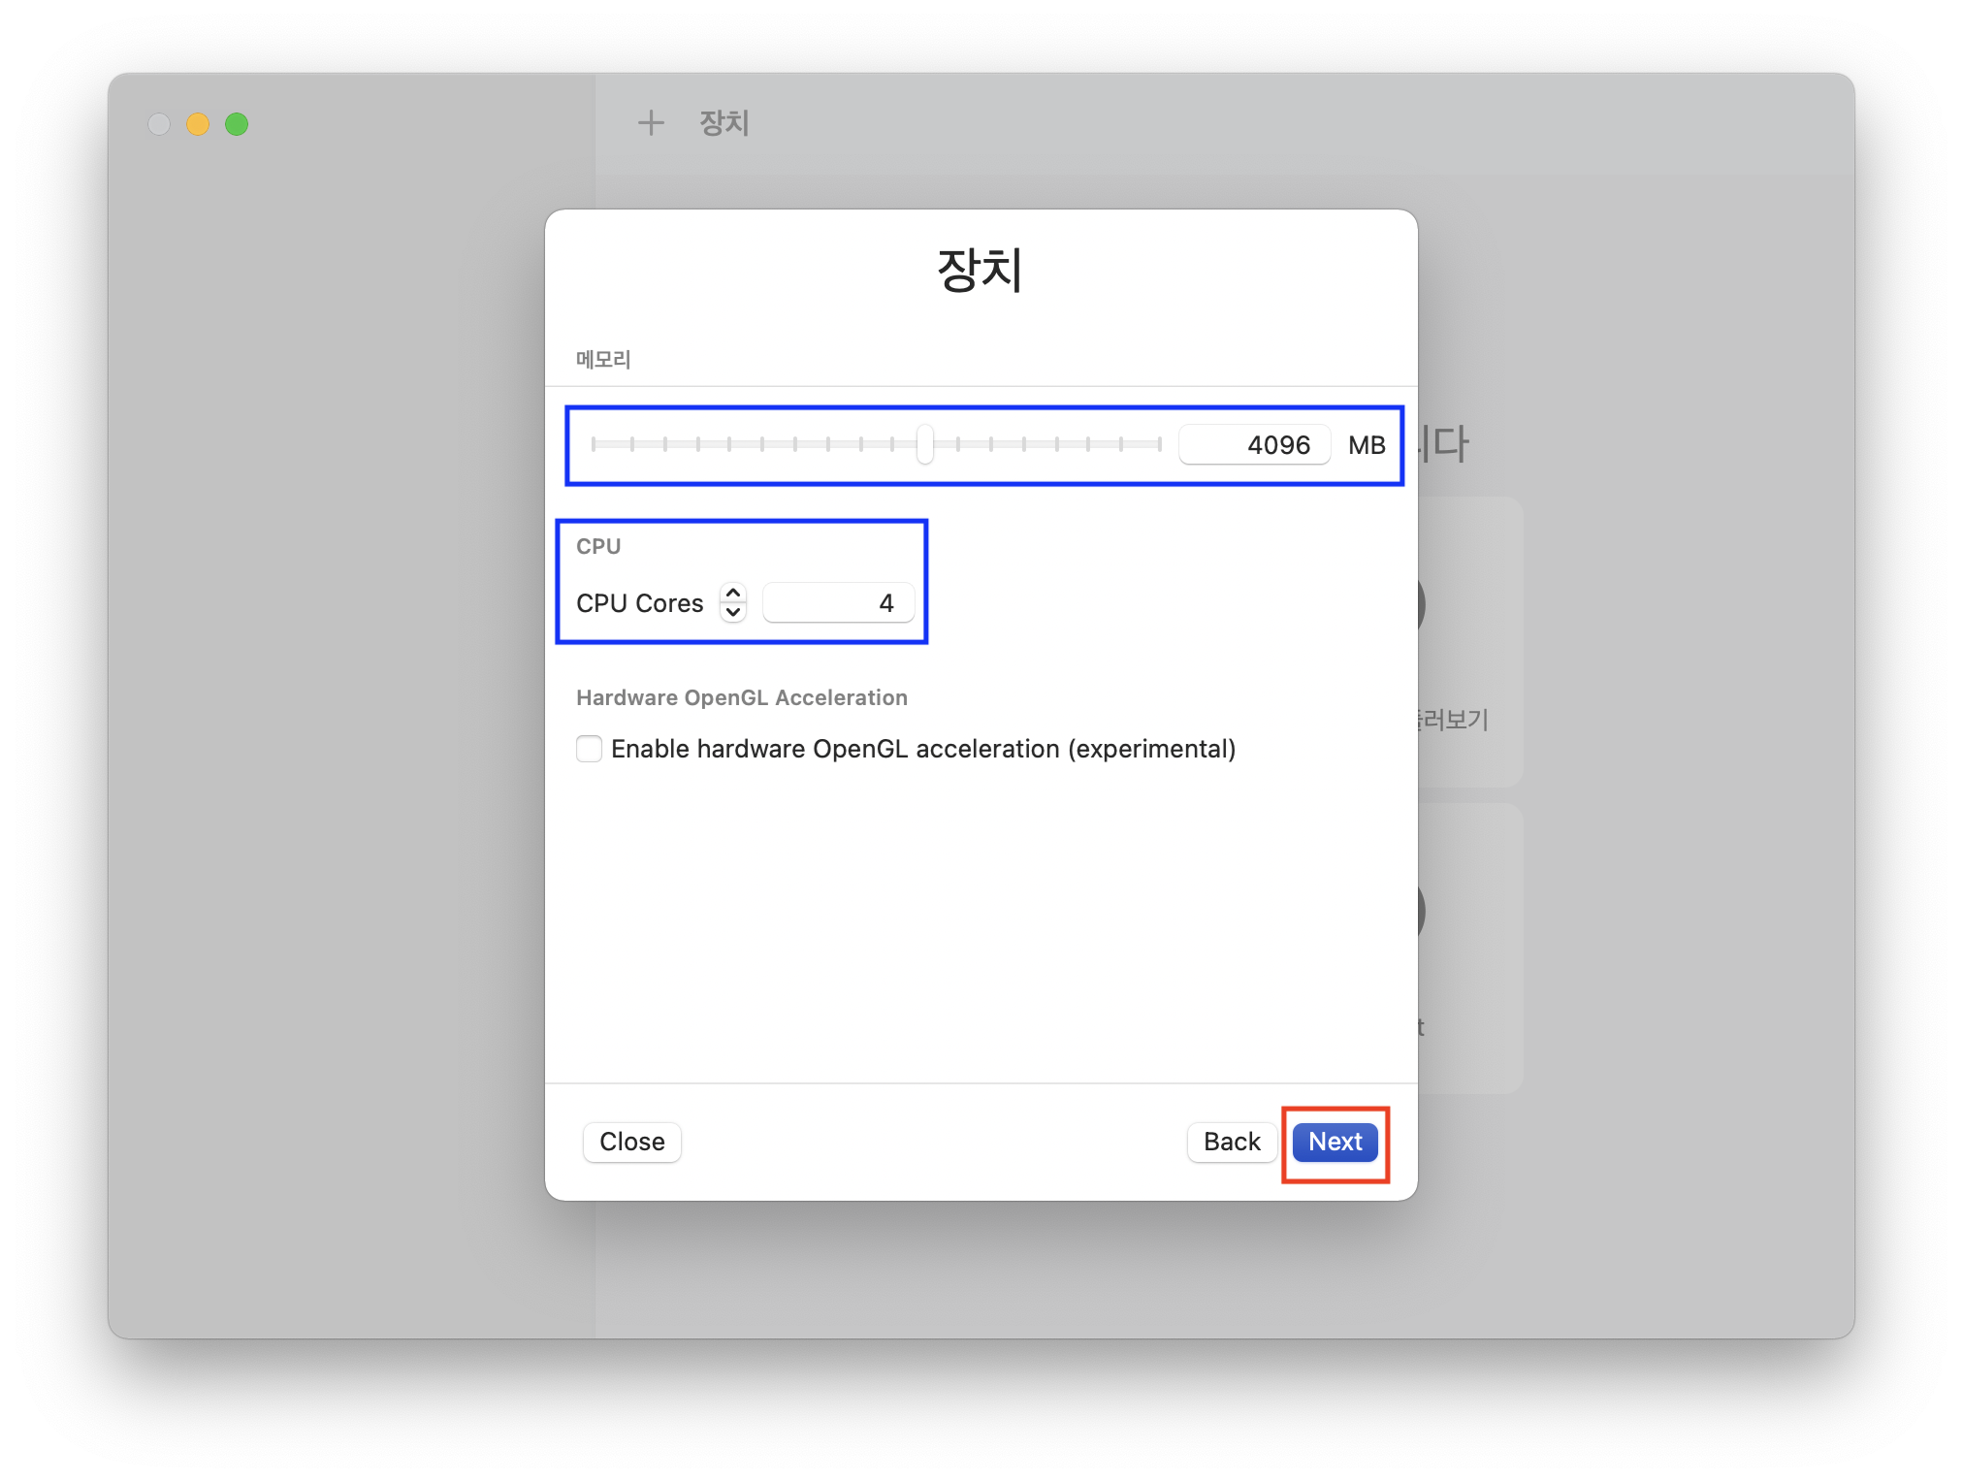Click the 장치 title in the toolbar
Image resolution: width=1963 pixels, height=1482 pixels.
coord(724,123)
